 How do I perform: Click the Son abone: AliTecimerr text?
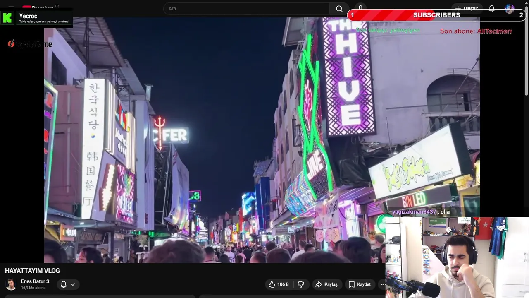[476, 31]
